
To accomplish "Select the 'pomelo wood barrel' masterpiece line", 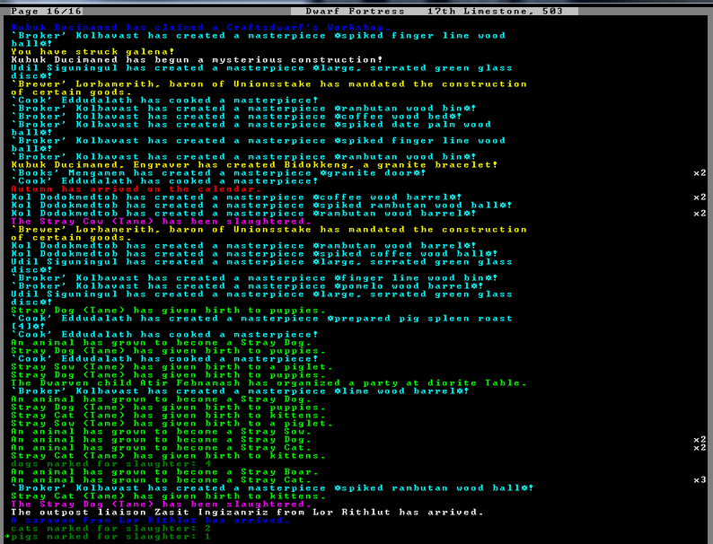I will pyautogui.click(x=247, y=285).
